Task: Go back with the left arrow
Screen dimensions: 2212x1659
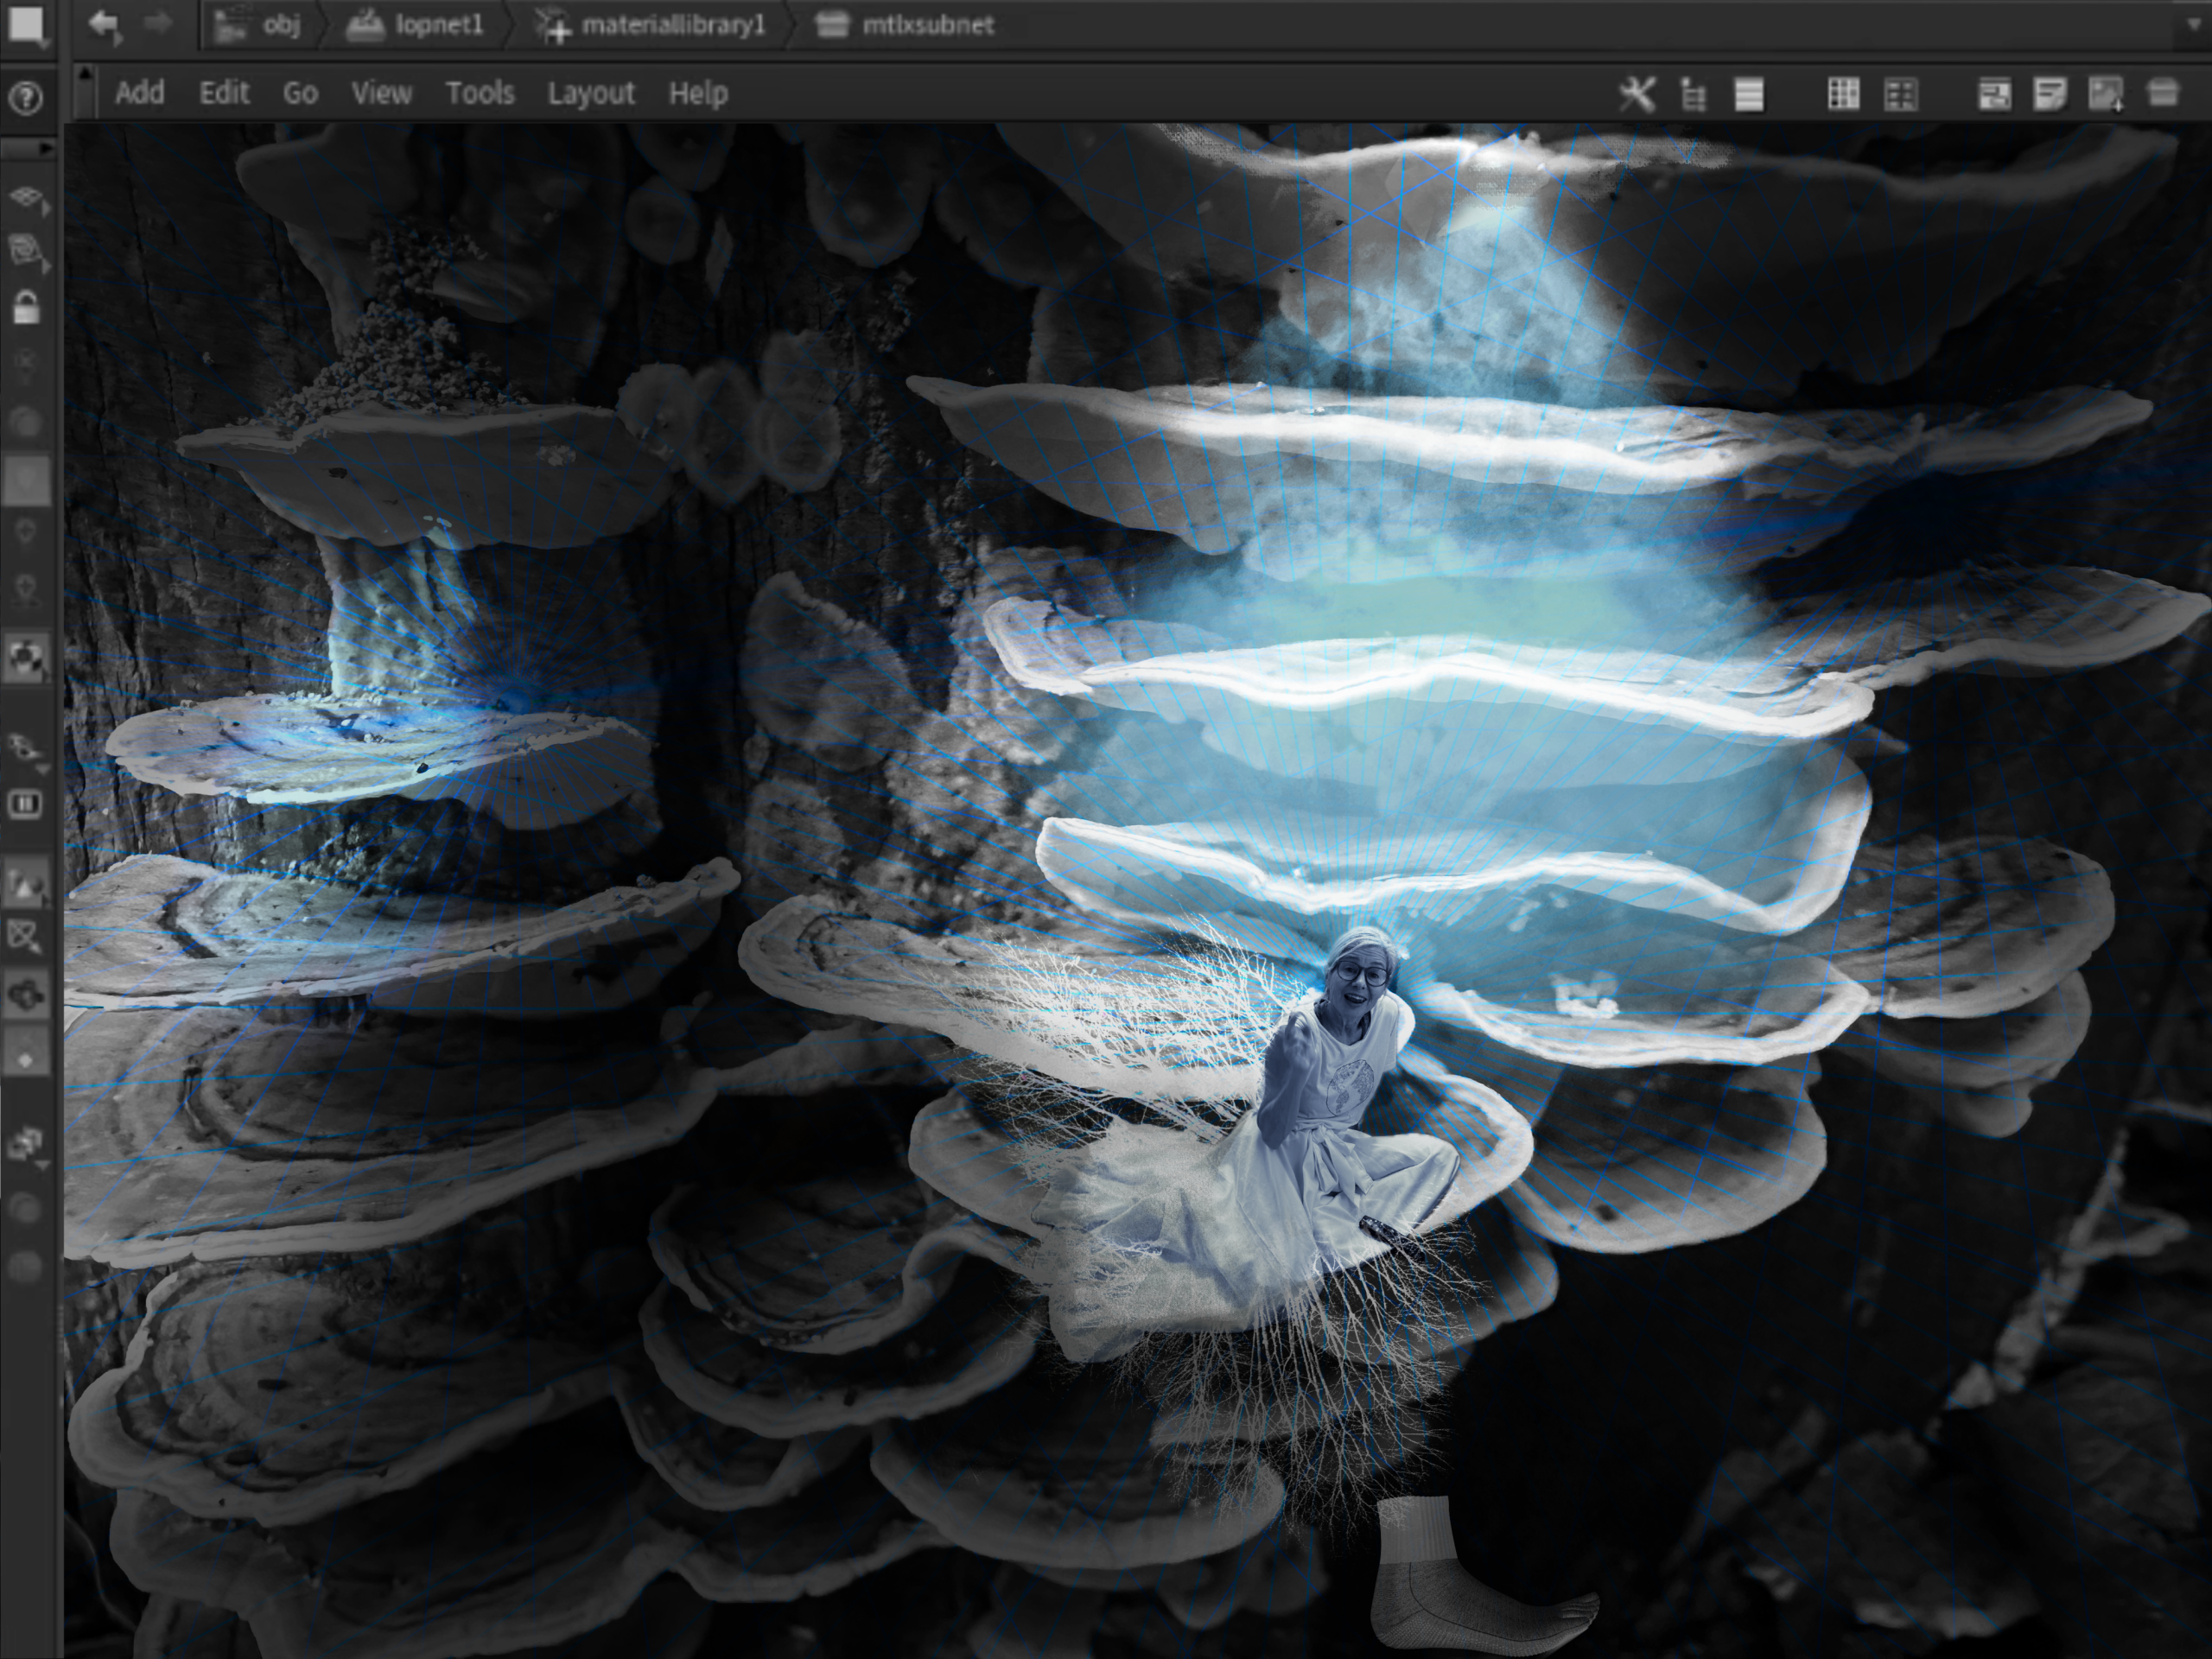Action: 104,24
